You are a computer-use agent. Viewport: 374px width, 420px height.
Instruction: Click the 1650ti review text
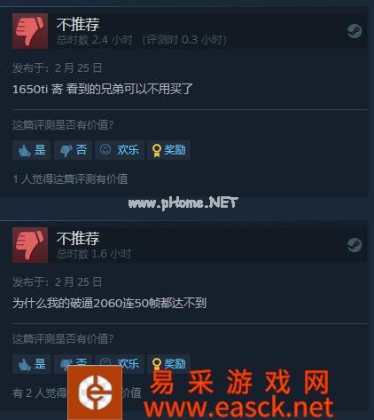(x=103, y=89)
